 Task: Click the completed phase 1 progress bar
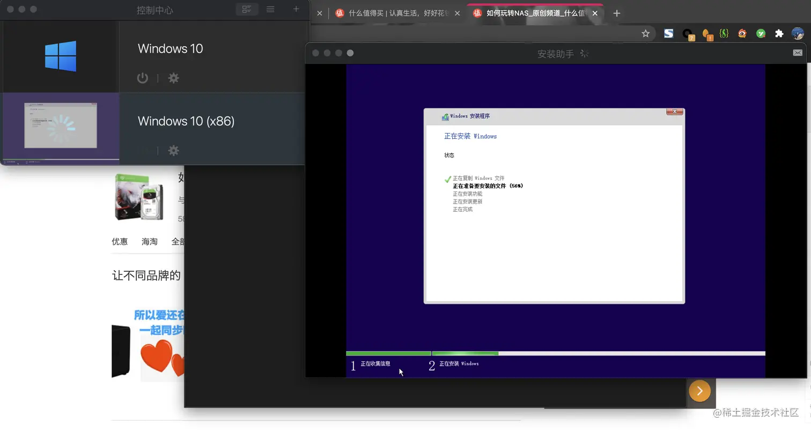(389, 353)
